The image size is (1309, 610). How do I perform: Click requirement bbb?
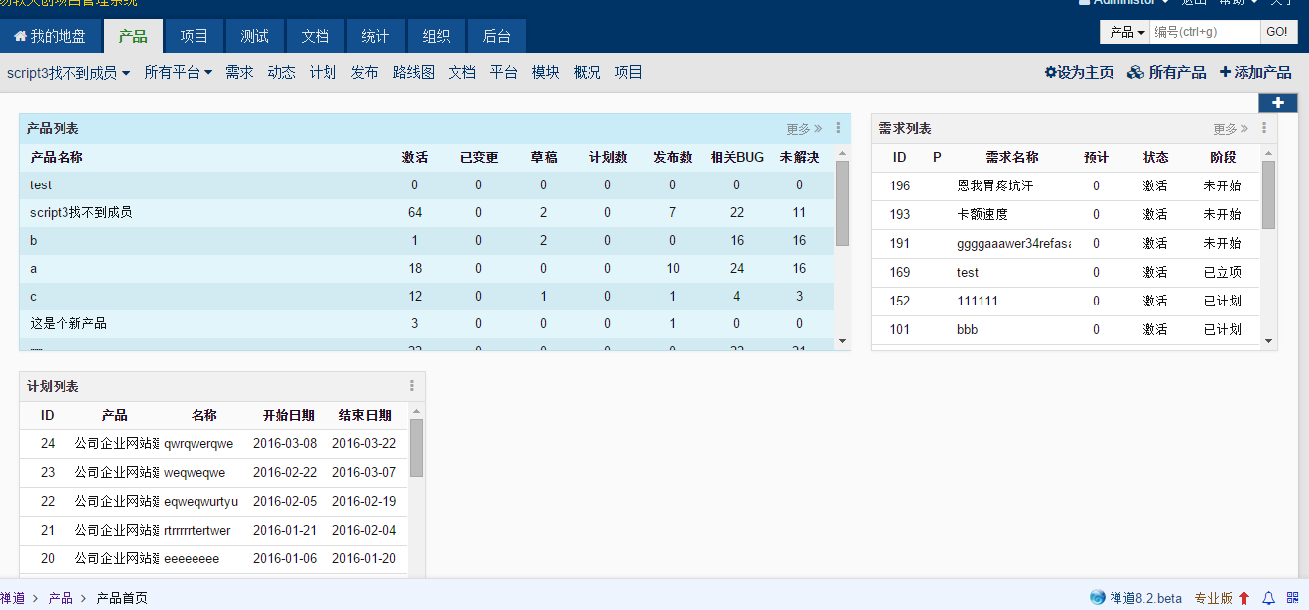pos(967,329)
